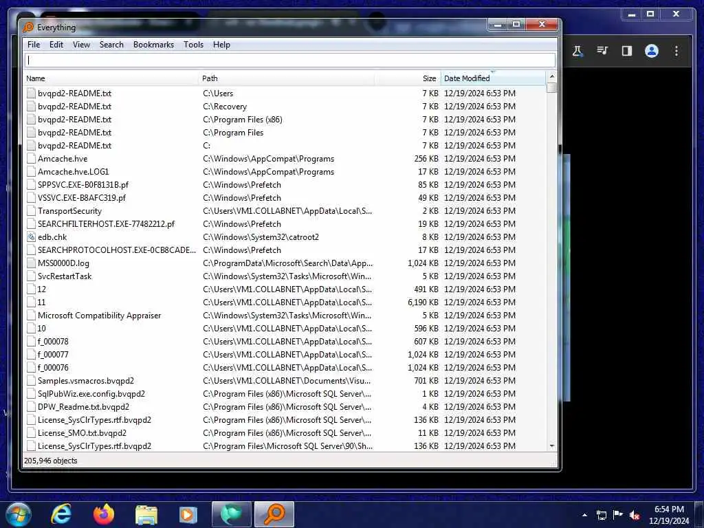The height and width of the screenshot is (528, 704).
Task: Click the 701 KB size cell
Action: [426, 381]
